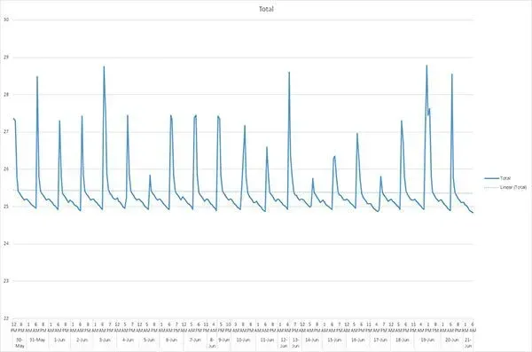Select the y-axis label 29
The height and width of the screenshot is (352, 532).
click(x=6, y=57)
